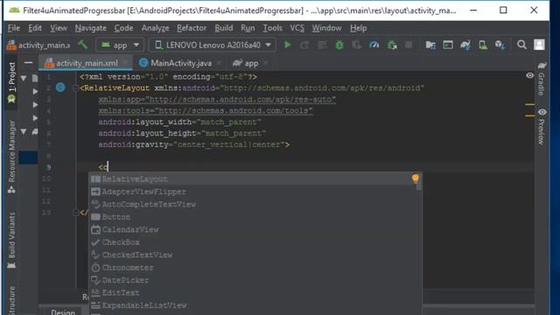Open the Refactor menu
Viewport: 560px width, 315px height.
pos(192,28)
